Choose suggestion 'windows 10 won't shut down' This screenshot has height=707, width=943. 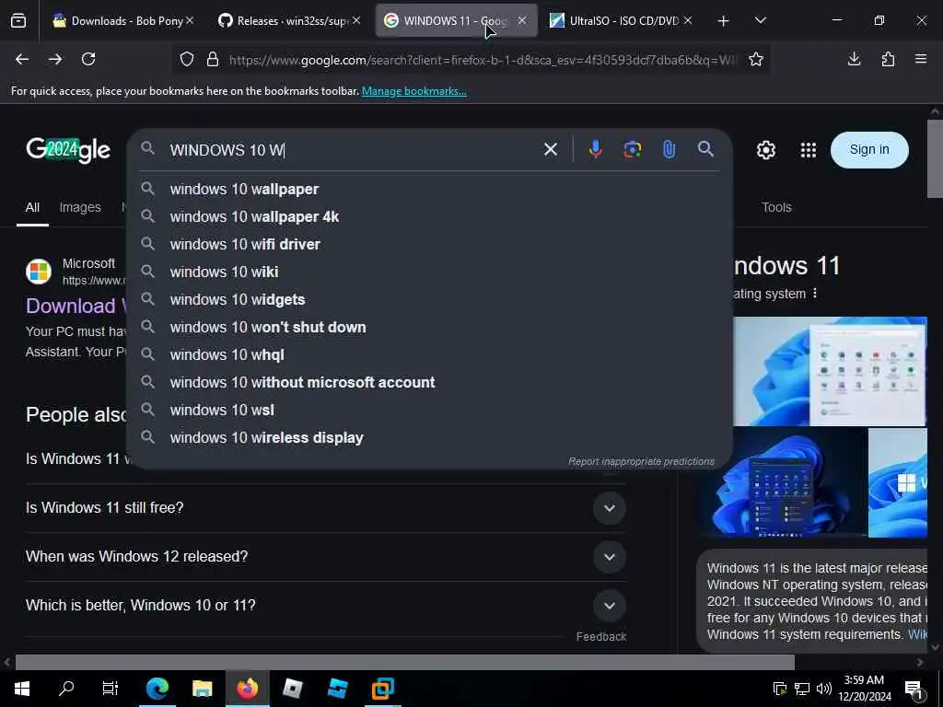(x=430, y=328)
